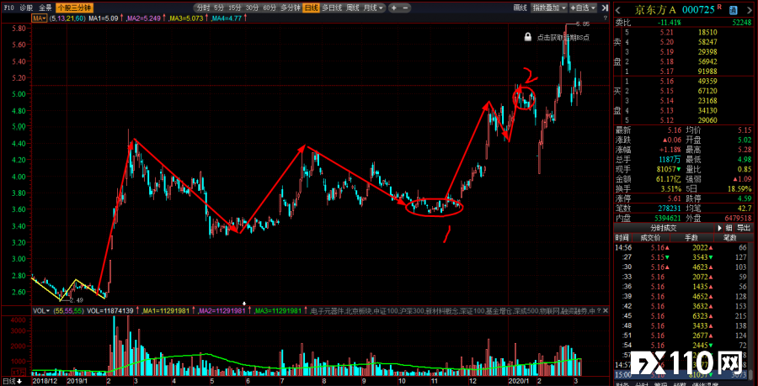Click sector tag 电子元器件
758x386 pixels.
coord(328,310)
